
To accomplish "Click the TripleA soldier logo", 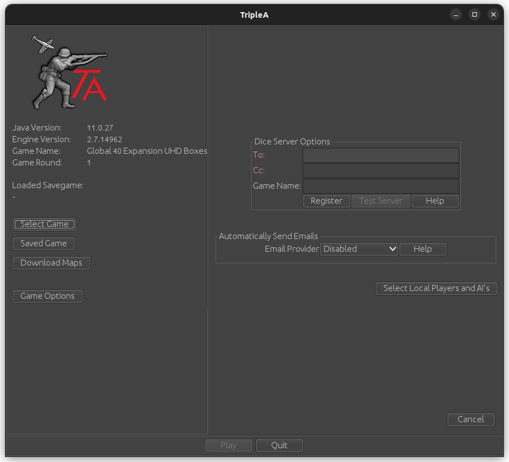I will click(x=70, y=72).
